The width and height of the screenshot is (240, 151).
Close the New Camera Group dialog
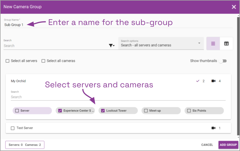point(234,7)
